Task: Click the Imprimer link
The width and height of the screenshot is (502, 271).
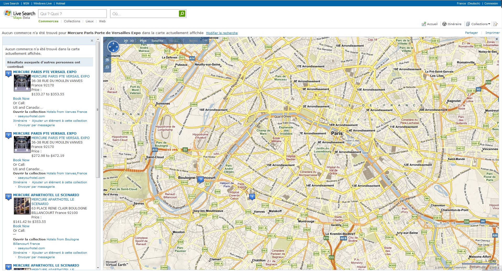Action: 493,33
